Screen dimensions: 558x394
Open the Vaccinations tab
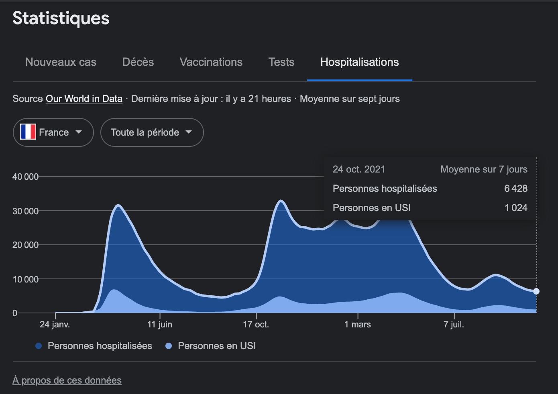point(211,62)
